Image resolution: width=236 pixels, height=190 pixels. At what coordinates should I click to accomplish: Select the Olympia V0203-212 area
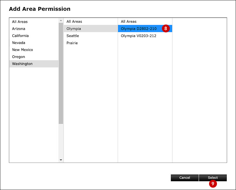coord(138,36)
